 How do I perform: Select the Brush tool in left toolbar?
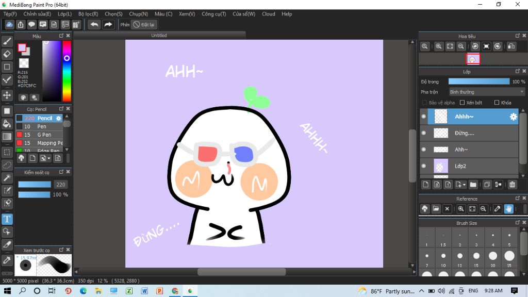coord(7,41)
